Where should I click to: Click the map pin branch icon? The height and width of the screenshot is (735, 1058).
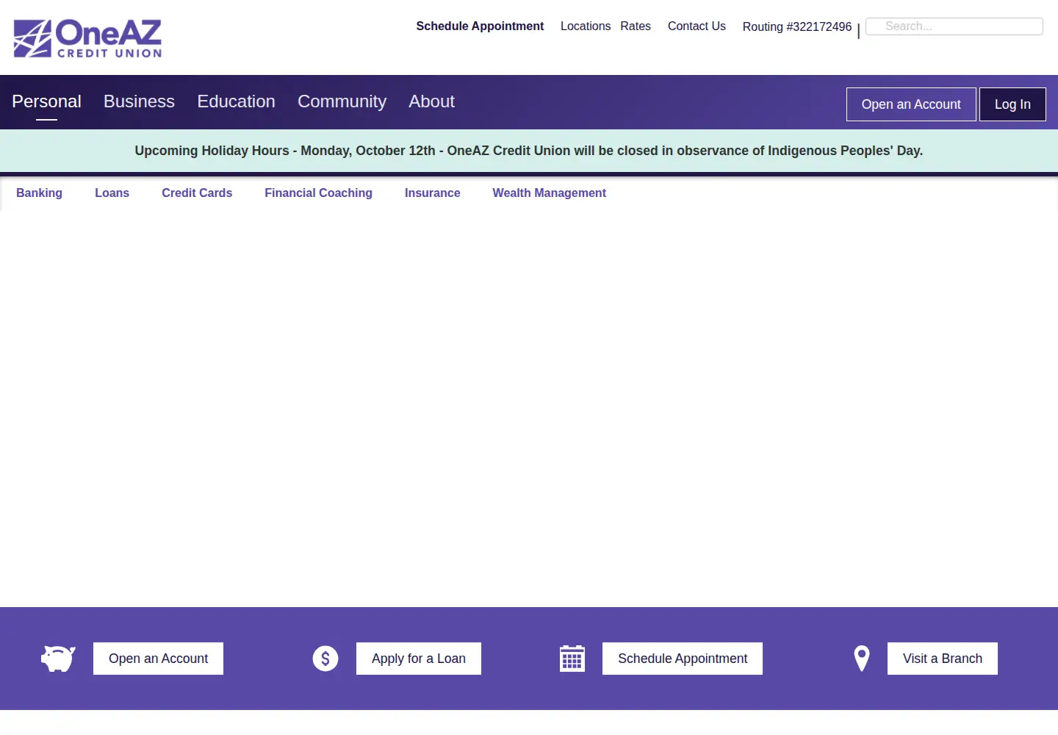click(862, 659)
